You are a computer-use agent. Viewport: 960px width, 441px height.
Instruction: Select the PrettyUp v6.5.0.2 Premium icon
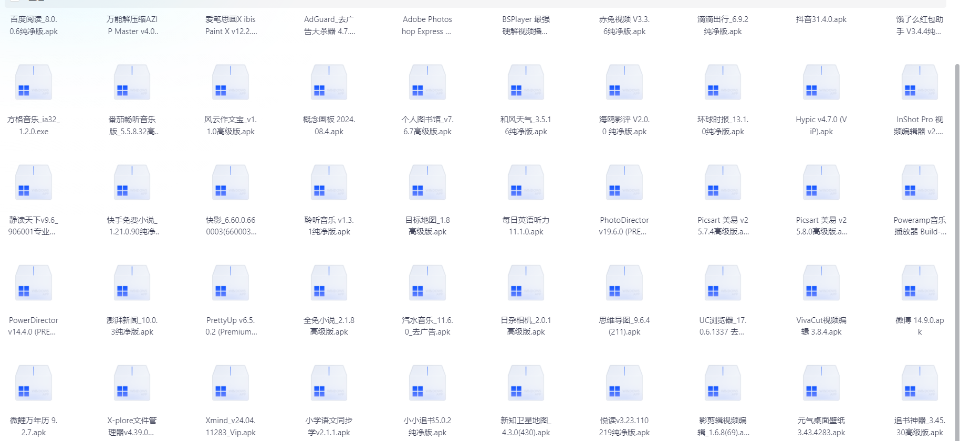pos(231,283)
